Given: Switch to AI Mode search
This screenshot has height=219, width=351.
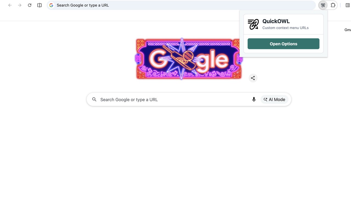Looking at the screenshot, I should pyautogui.click(x=274, y=99).
